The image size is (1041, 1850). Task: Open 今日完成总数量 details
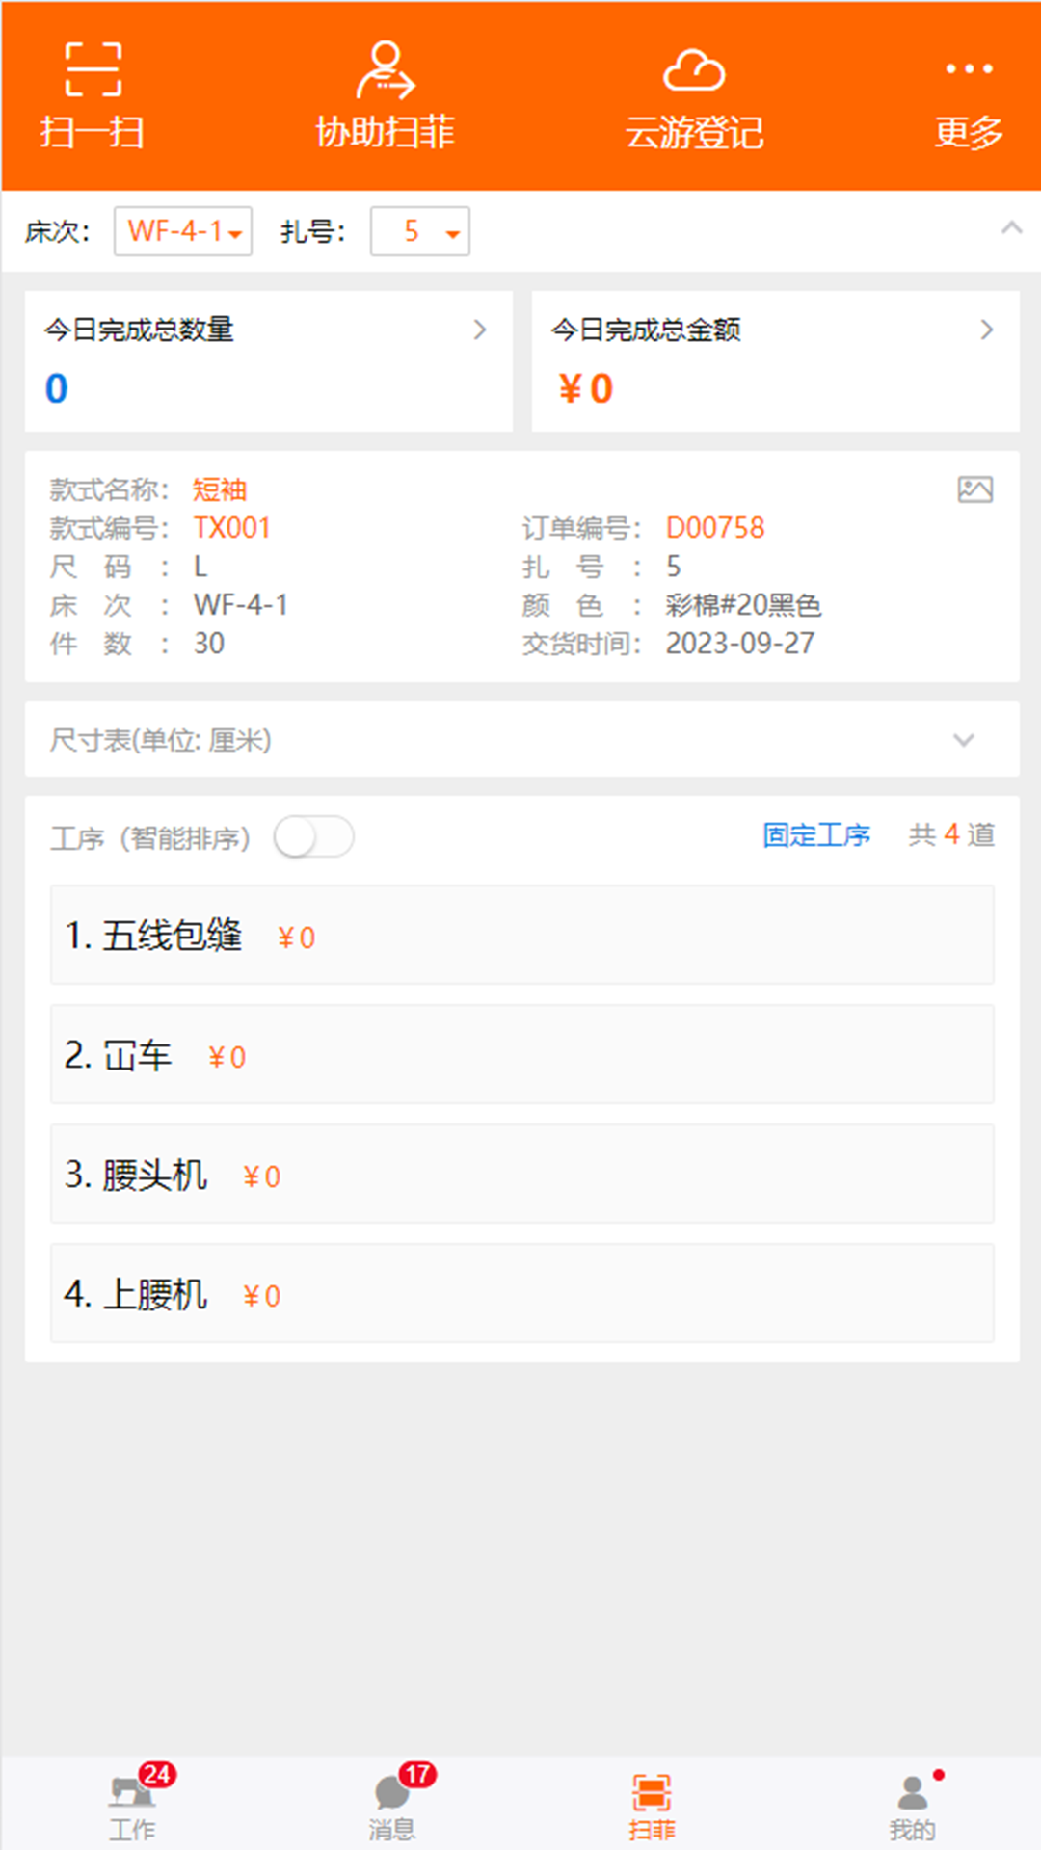268,360
